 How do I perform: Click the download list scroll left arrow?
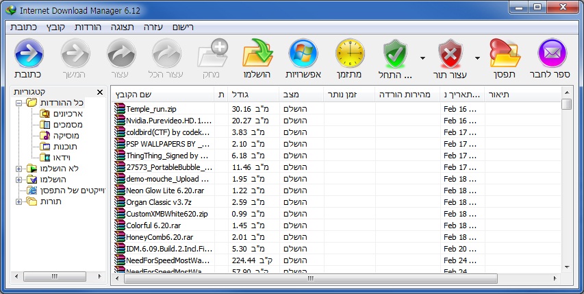coord(117,278)
